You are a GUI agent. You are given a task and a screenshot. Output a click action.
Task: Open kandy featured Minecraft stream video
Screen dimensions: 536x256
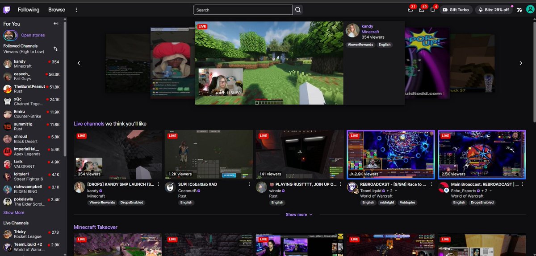click(269, 63)
